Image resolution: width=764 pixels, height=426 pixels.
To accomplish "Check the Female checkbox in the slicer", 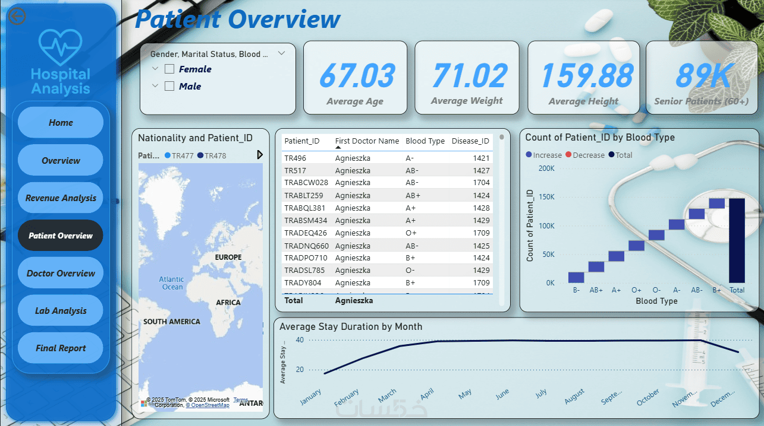I will click(x=169, y=69).
